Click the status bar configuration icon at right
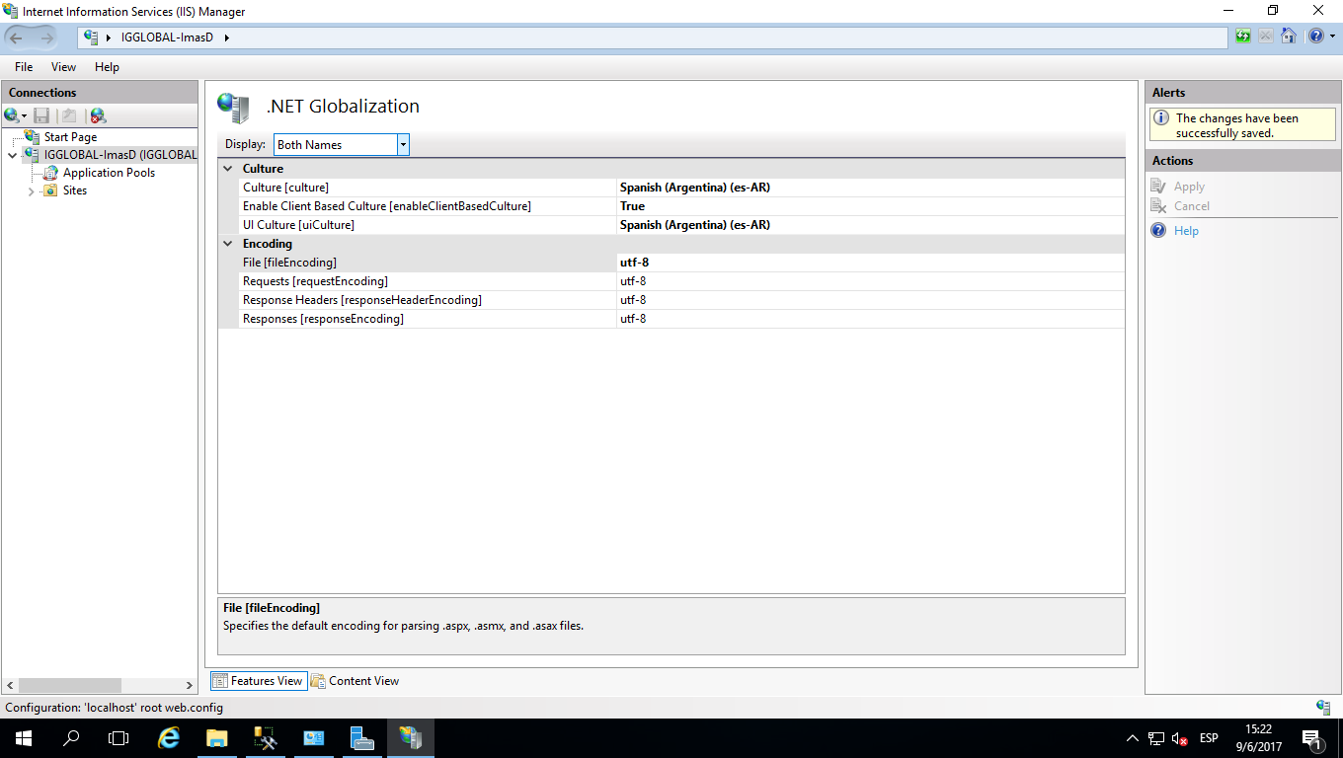The width and height of the screenshot is (1343, 758). click(x=1323, y=707)
